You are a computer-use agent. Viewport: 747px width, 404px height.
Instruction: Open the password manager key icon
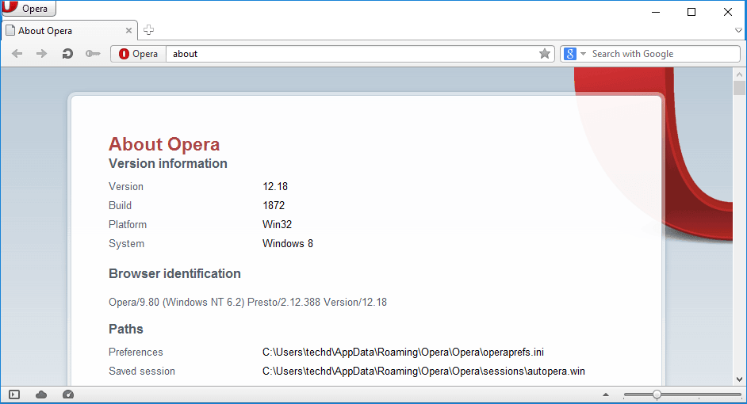tap(93, 54)
